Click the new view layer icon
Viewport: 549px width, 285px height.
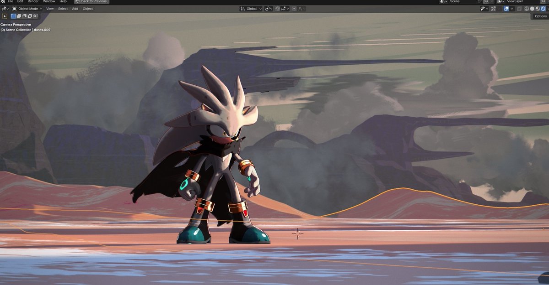[543, 1]
